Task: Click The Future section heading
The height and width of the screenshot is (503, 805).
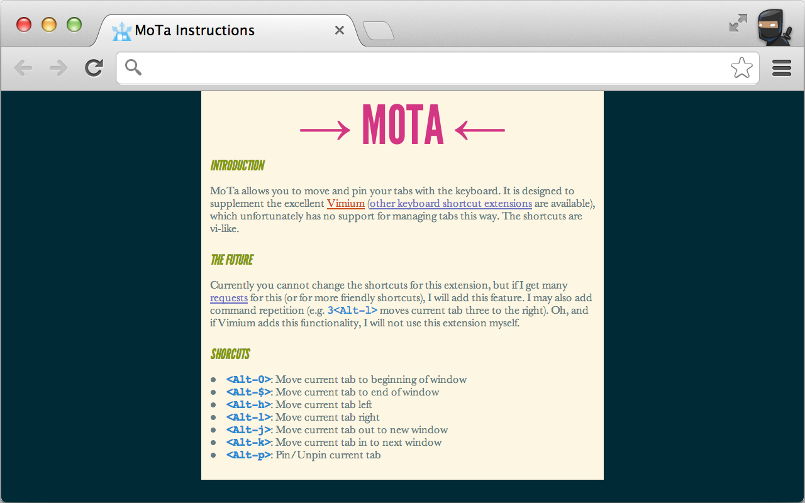Action: pos(232,260)
